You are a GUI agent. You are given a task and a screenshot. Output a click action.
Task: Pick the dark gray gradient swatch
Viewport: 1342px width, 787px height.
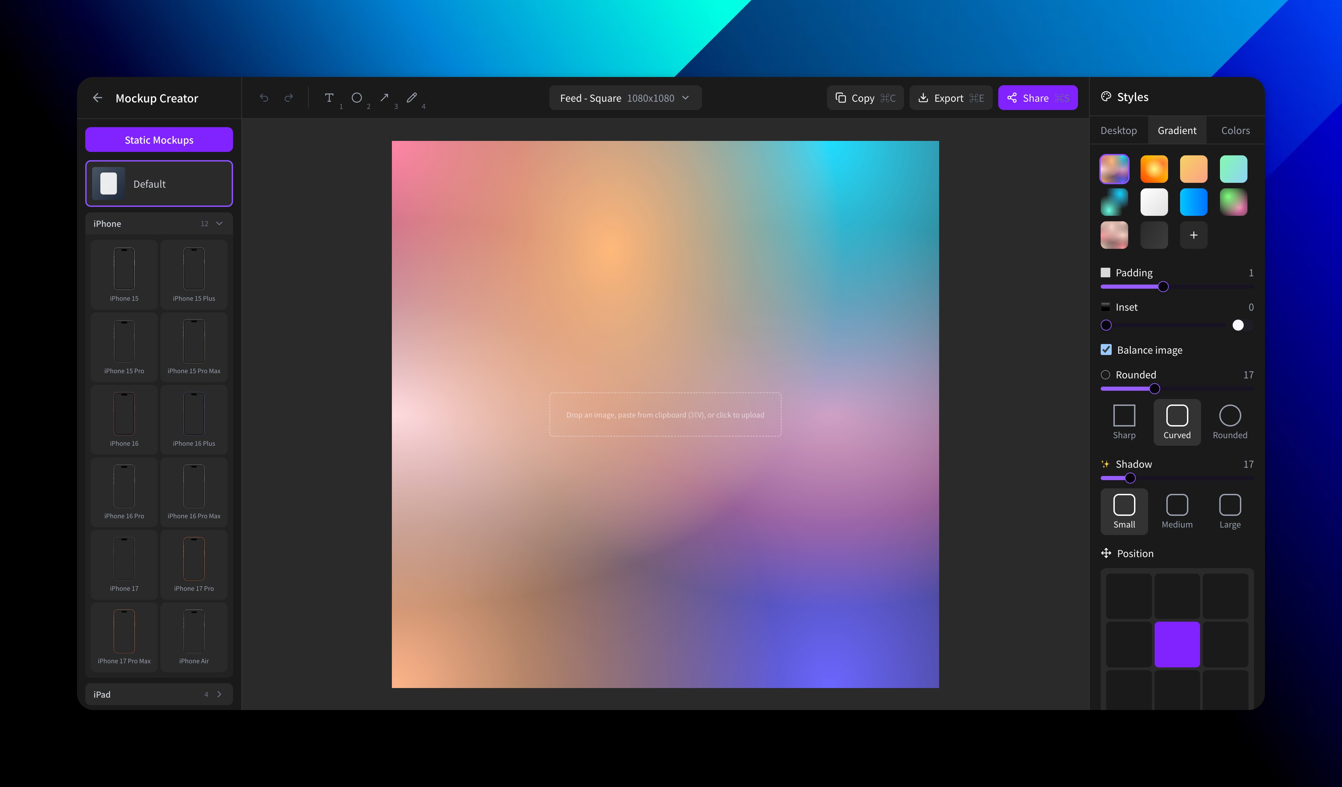coord(1154,235)
